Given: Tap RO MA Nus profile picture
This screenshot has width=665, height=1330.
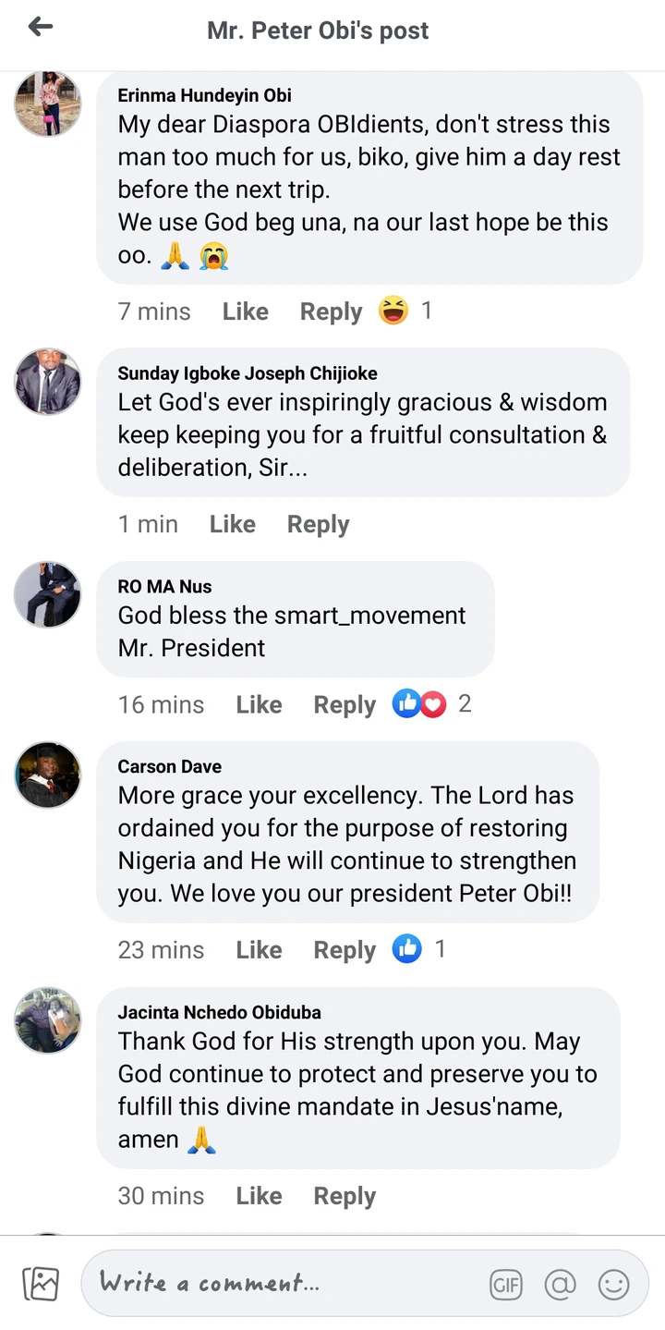Looking at the screenshot, I should [x=48, y=594].
